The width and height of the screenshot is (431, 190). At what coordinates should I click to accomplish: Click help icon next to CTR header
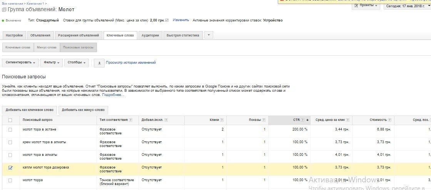(x=302, y=120)
